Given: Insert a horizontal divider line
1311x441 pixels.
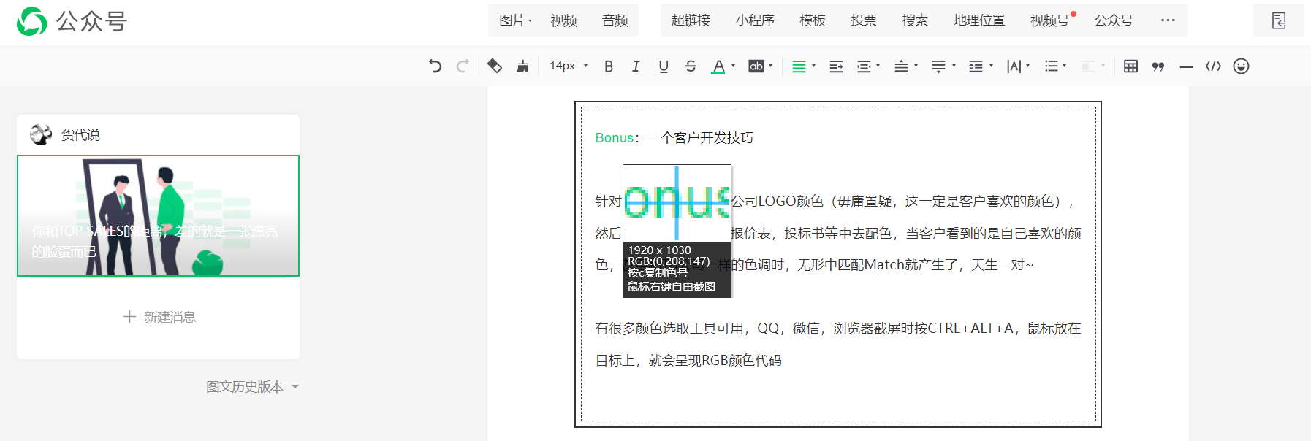Looking at the screenshot, I should (1186, 66).
